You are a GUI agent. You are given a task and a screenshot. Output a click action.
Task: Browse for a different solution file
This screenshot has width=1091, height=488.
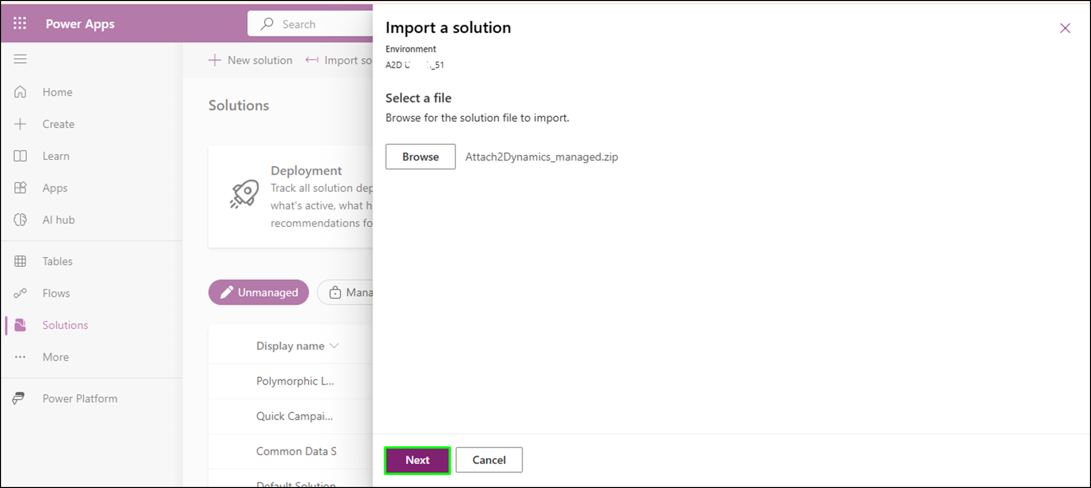(x=420, y=157)
